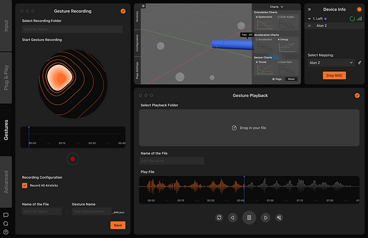The width and height of the screenshot is (368, 238).
Task: Click the Yaw tooltip label in 3D view
Action: [x=247, y=35]
